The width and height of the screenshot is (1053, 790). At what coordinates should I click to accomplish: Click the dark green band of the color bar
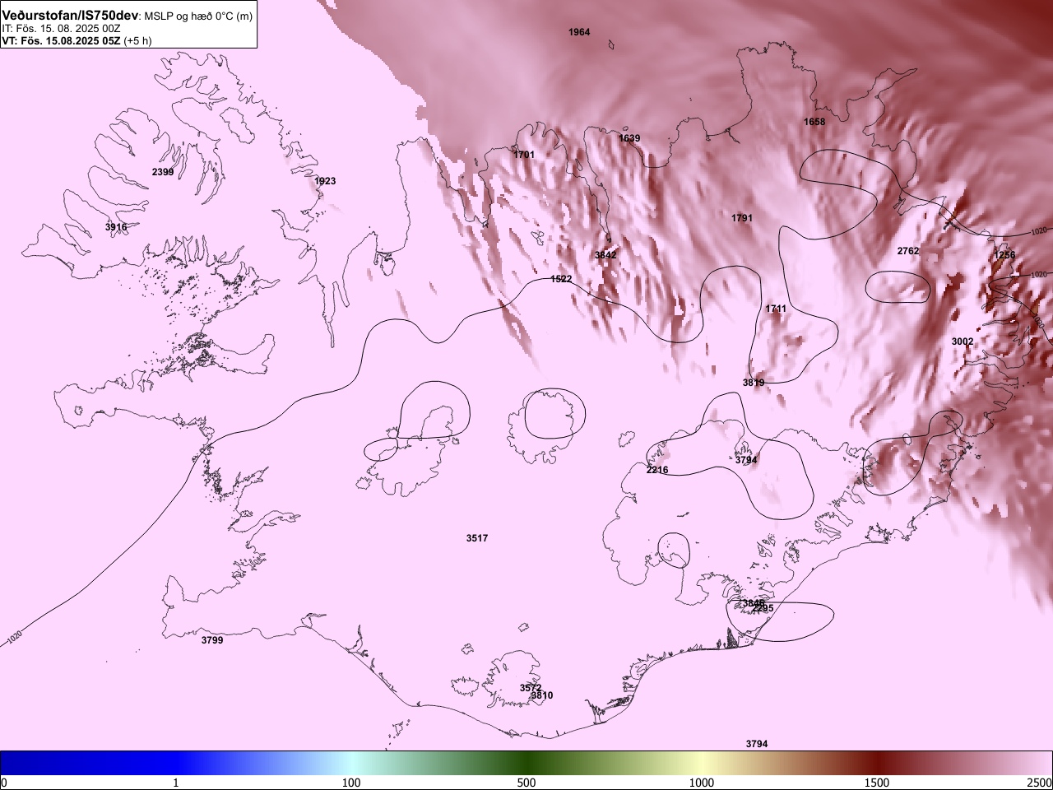526,763
